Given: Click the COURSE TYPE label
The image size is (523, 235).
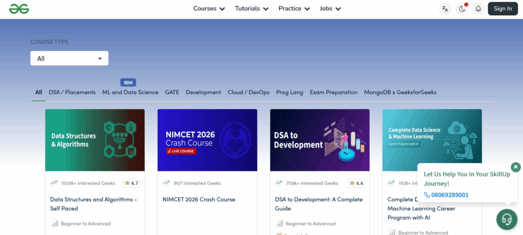Looking at the screenshot, I should 50,42.
